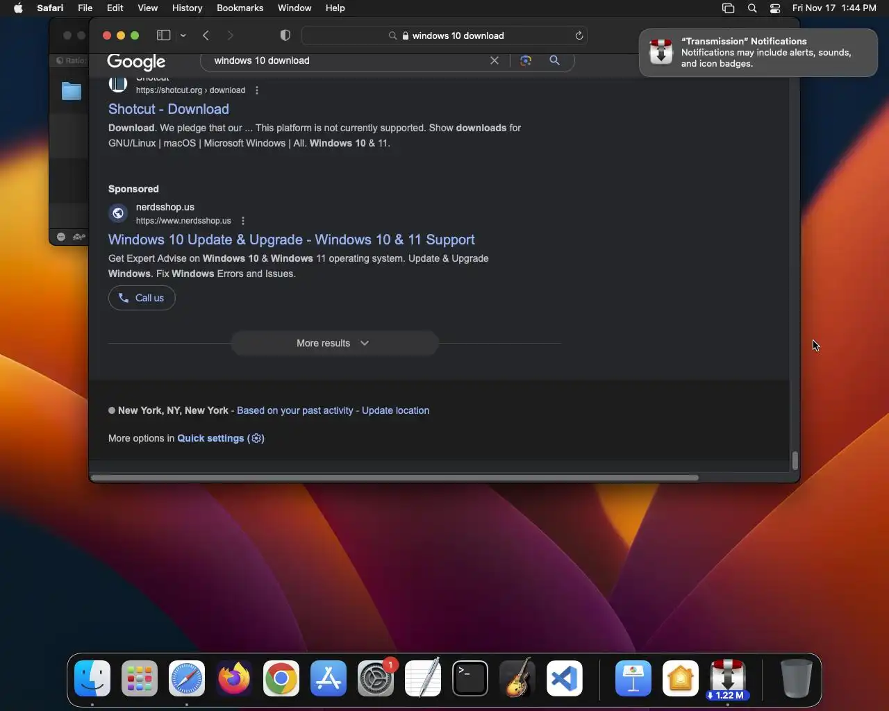Expand the sidebar options dropdown chevron
The width and height of the screenshot is (889, 711).
pyautogui.click(x=183, y=35)
